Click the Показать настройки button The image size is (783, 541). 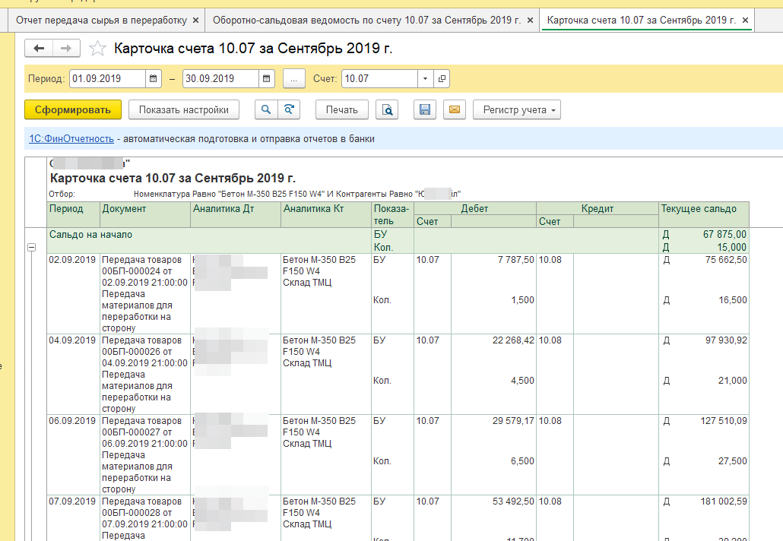[183, 109]
